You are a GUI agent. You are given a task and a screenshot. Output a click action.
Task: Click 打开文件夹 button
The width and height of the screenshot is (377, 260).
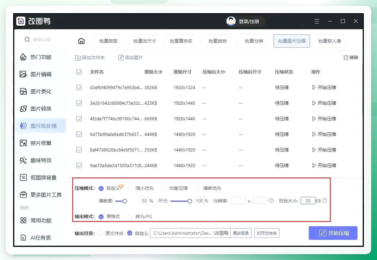point(266,233)
